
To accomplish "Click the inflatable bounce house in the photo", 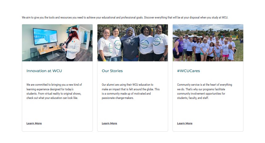I will [x=234, y=37].
